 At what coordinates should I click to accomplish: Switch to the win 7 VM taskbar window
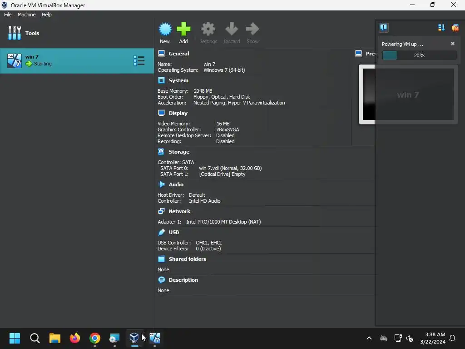[x=155, y=338]
